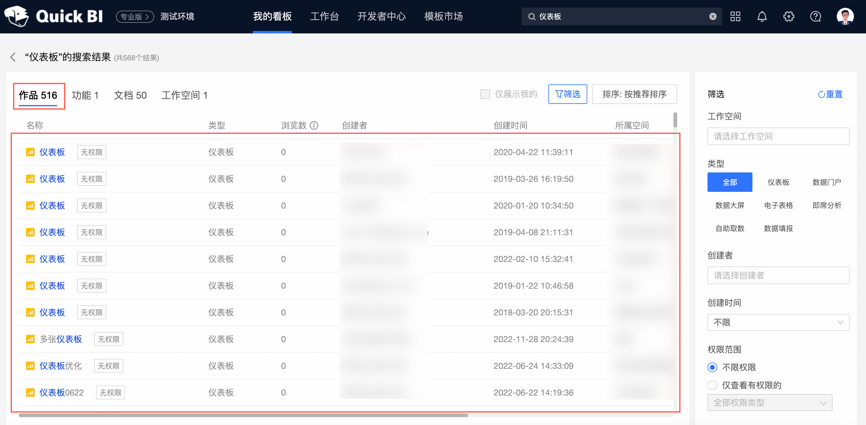This screenshot has height=425, width=866.
Task: Click the 重置 reset link
Action: pos(830,94)
